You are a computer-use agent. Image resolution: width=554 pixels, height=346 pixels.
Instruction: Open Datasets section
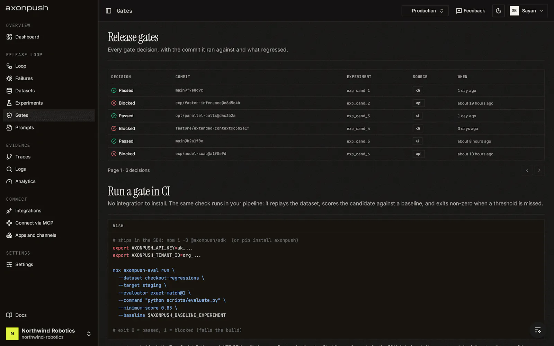(49, 91)
